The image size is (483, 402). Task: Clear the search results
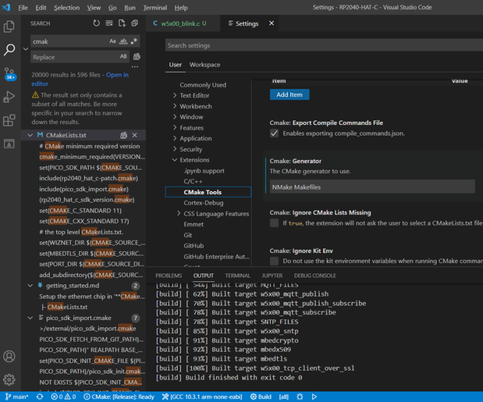click(109, 23)
